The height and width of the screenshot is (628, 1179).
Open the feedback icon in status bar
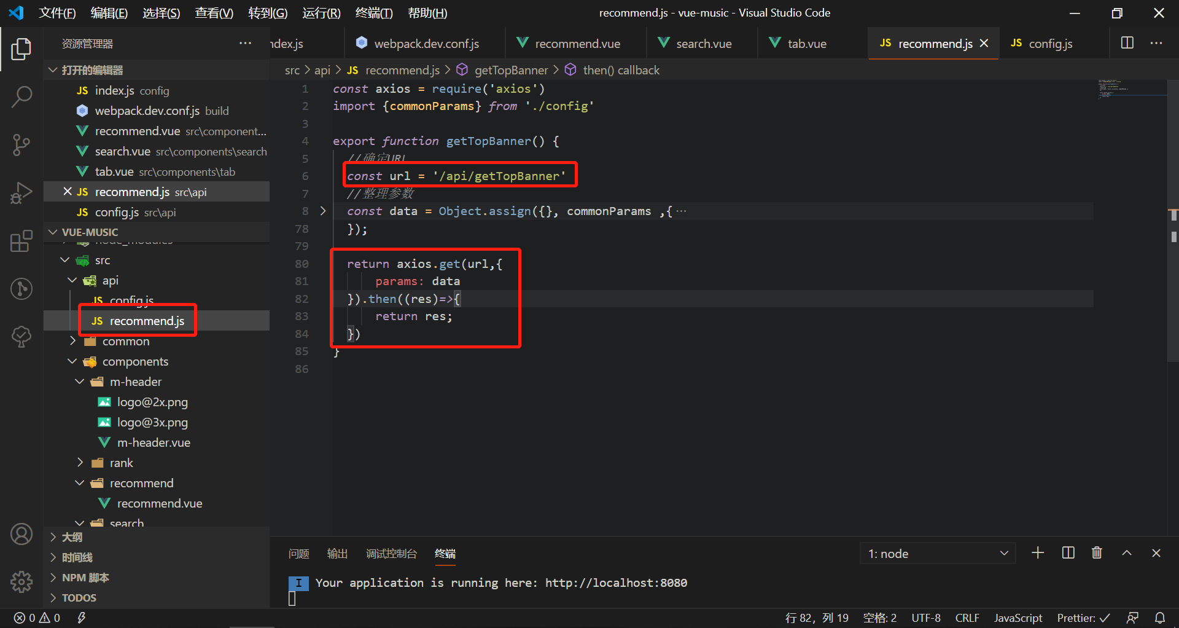coord(1133,618)
